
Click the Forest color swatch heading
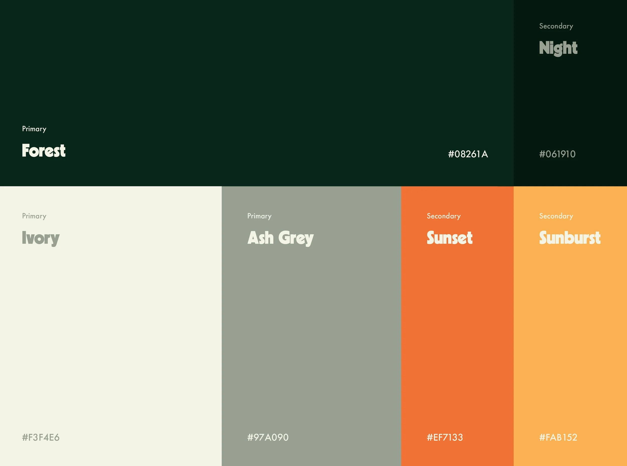click(44, 150)
